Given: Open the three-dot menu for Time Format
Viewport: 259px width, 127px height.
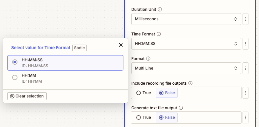Looking at the screenshot, I should click(246, 44).
